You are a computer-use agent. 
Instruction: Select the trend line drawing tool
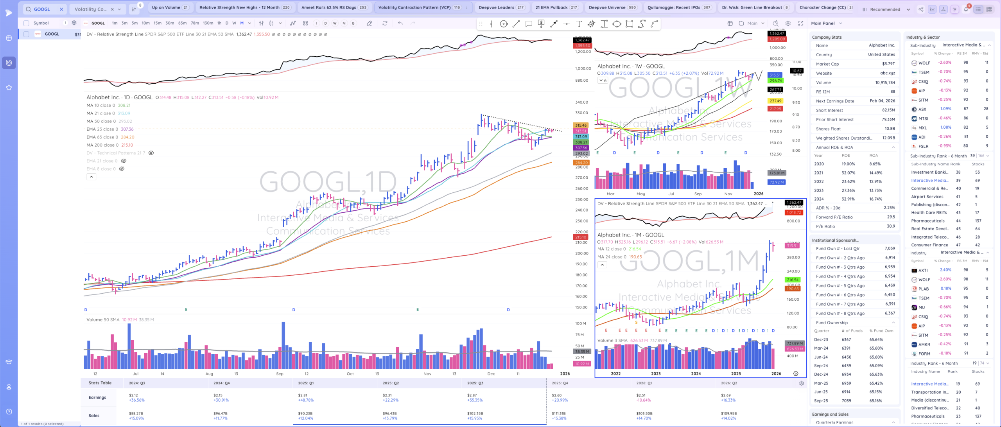pyautogui.click(x=516, y=24)
